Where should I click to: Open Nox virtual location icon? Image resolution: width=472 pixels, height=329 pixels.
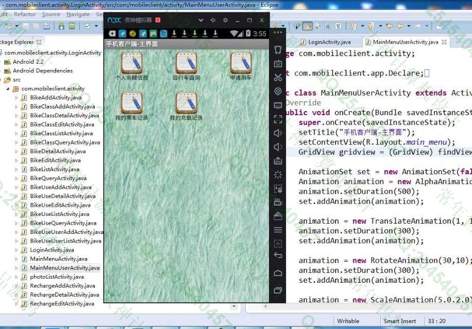tap(278, 92)
